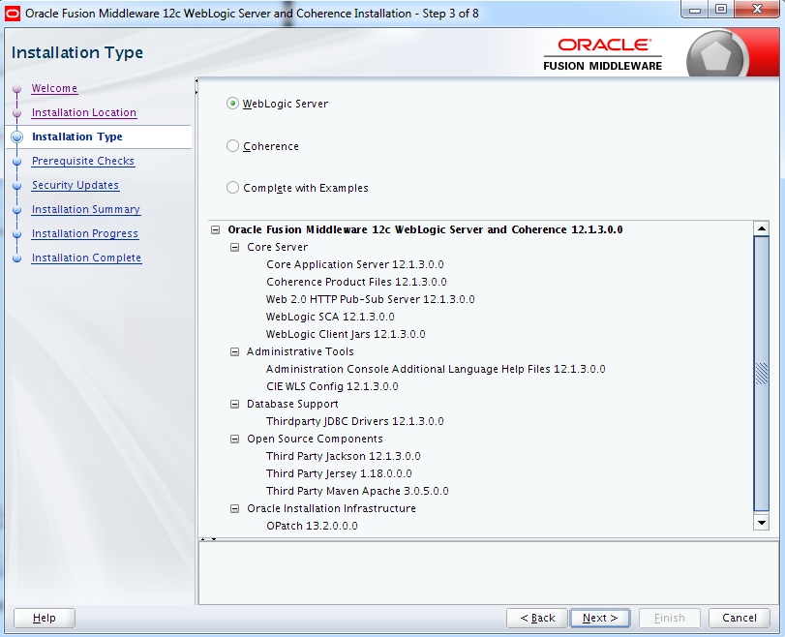Collapse the Oracle Fusion Middleware 12c root node
785x637 pixels.
point(215,230)
